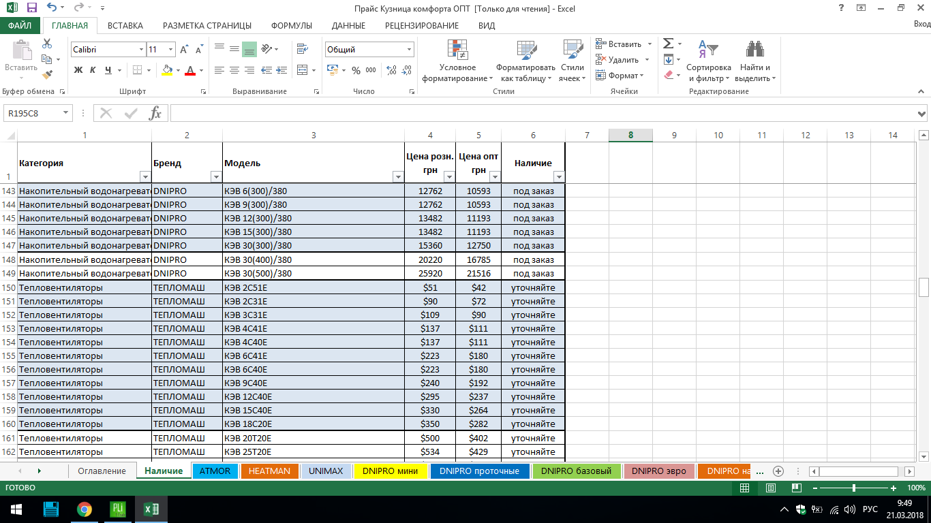The width and height of the screenshot is (931, 523).
Task: Click the Save icon in quick access toolbar
Action: [x=31, y=8]
